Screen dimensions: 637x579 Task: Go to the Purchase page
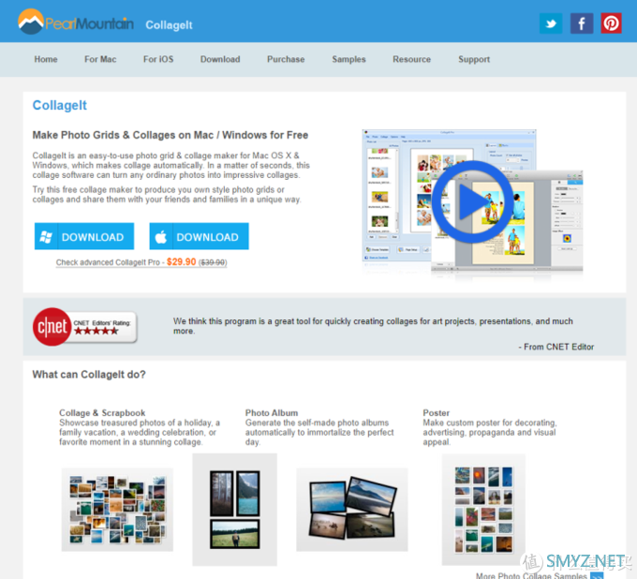286,59
